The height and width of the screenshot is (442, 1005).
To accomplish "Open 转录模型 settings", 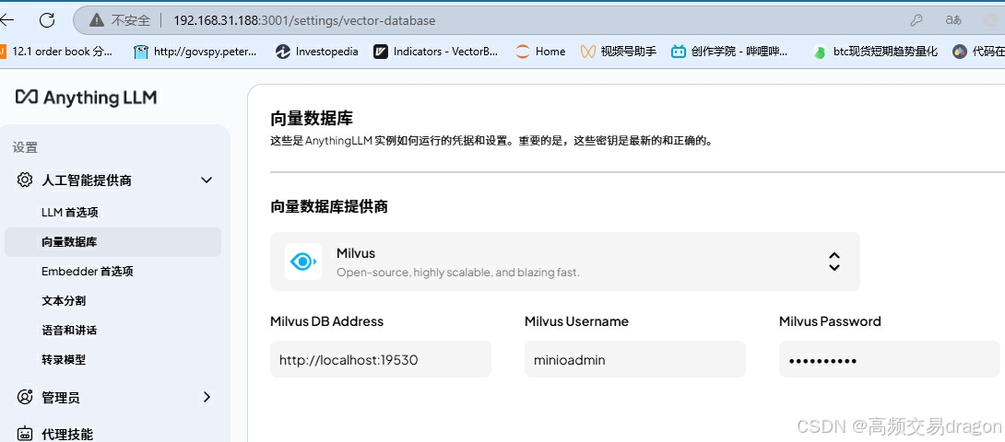I will coord(64,360).
